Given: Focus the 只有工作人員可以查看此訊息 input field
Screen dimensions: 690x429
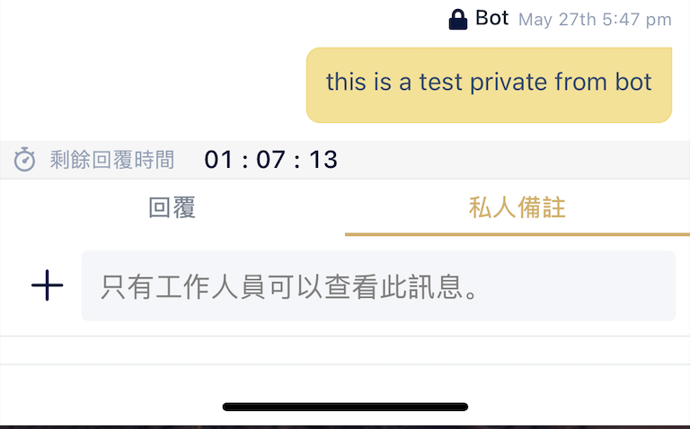Looking at the screenshot, I should [x=377, y=286].
